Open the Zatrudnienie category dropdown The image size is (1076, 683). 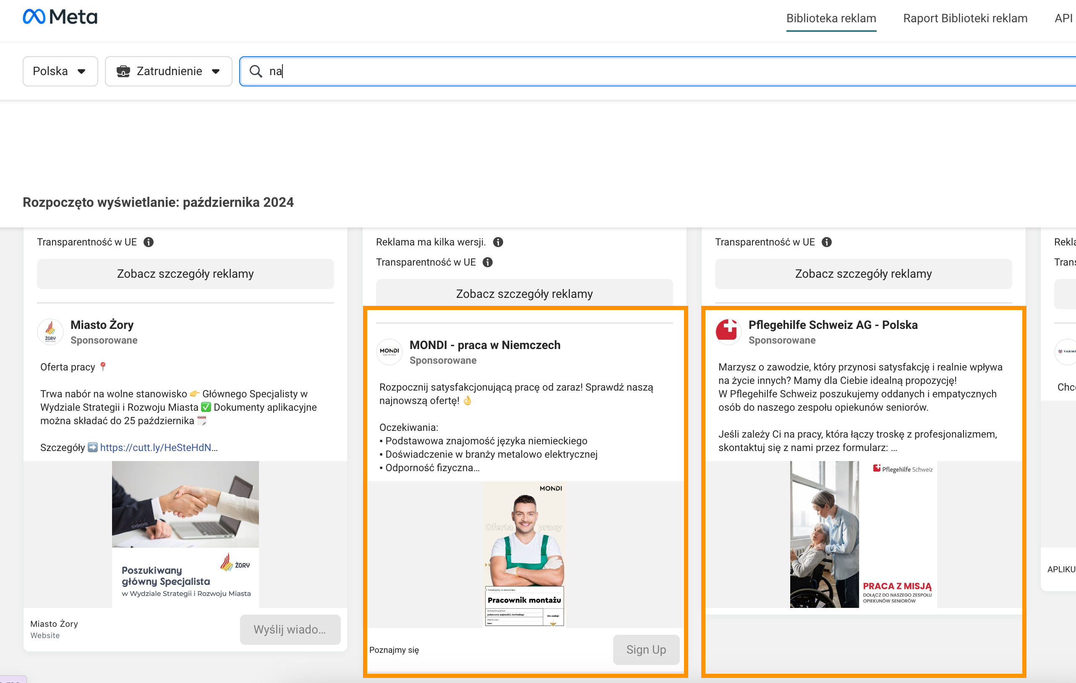(x=168, y=71)
